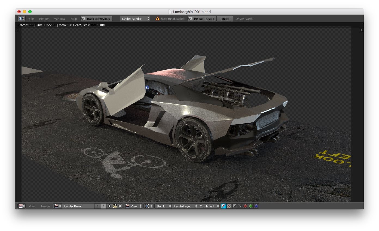Viewport: 379px width, 231px height.
Task: Click the New image plus icon
Action: click(109, 206)
